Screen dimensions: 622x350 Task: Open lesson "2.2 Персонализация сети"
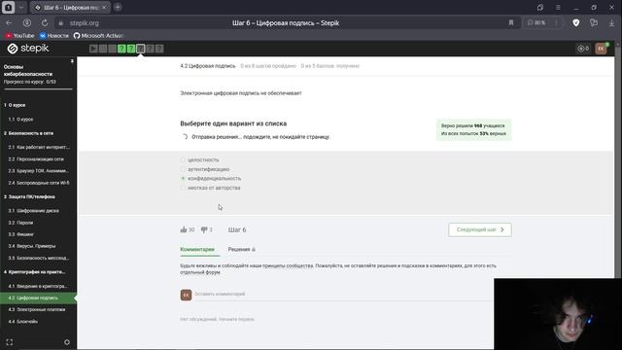[x=36, y=159]
